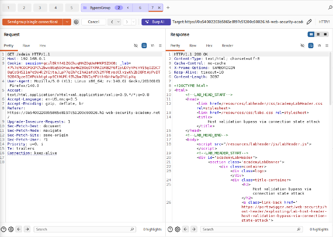Open Burp AI
The width and height of the screenshot is (333, 237).
tap(156, 22)
